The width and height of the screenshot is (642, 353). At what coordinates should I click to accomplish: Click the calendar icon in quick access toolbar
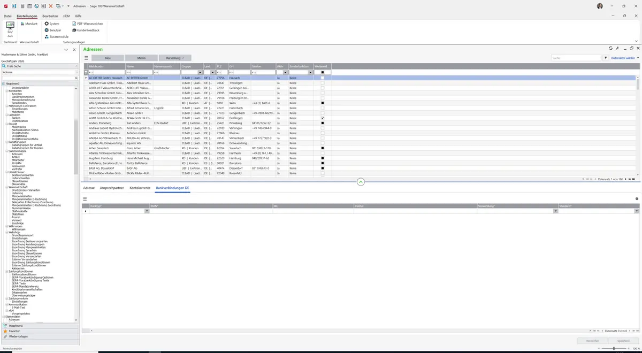(29, 6)
